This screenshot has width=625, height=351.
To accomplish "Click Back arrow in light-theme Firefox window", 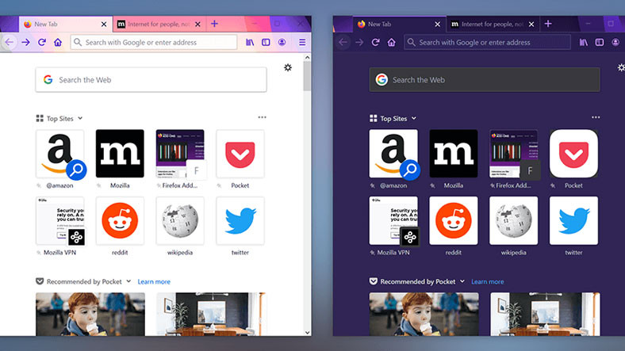I will (x=10, y=42).
